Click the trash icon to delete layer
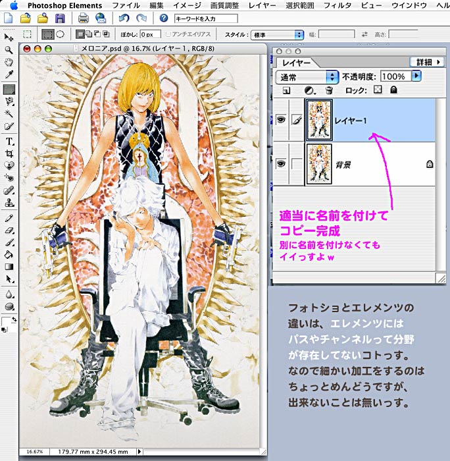The image size is (450, 461). coord(329,90)
